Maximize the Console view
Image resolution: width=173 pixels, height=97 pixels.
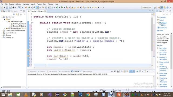(152, 71)
